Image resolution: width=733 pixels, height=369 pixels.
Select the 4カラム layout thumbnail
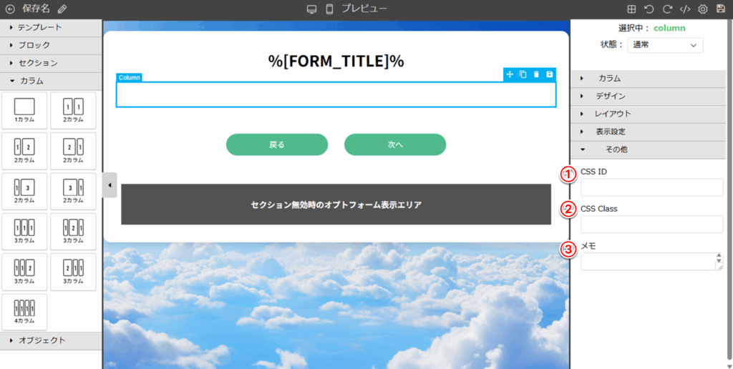(24, 312)
